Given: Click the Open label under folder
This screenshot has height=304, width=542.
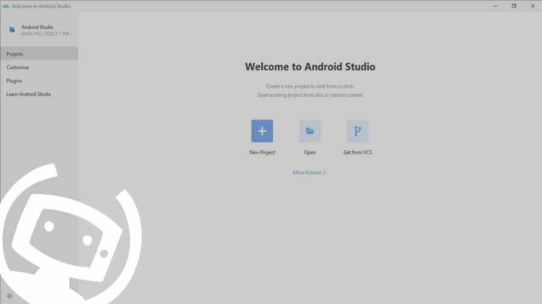Looking at the screenshot, I should pos(310,152).
